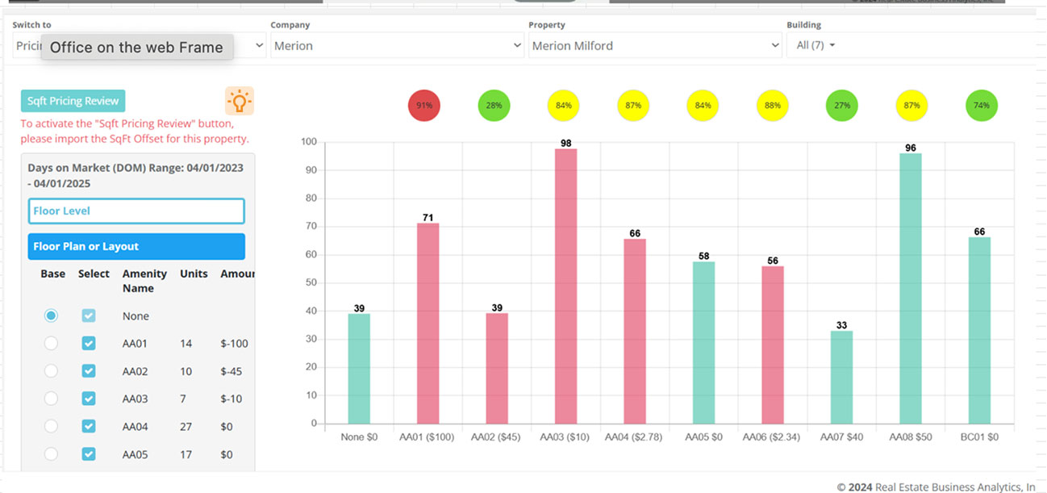Uncheck the AA02 select checkbox
The width and height of the screenshot is (1047, 493).
89,370
